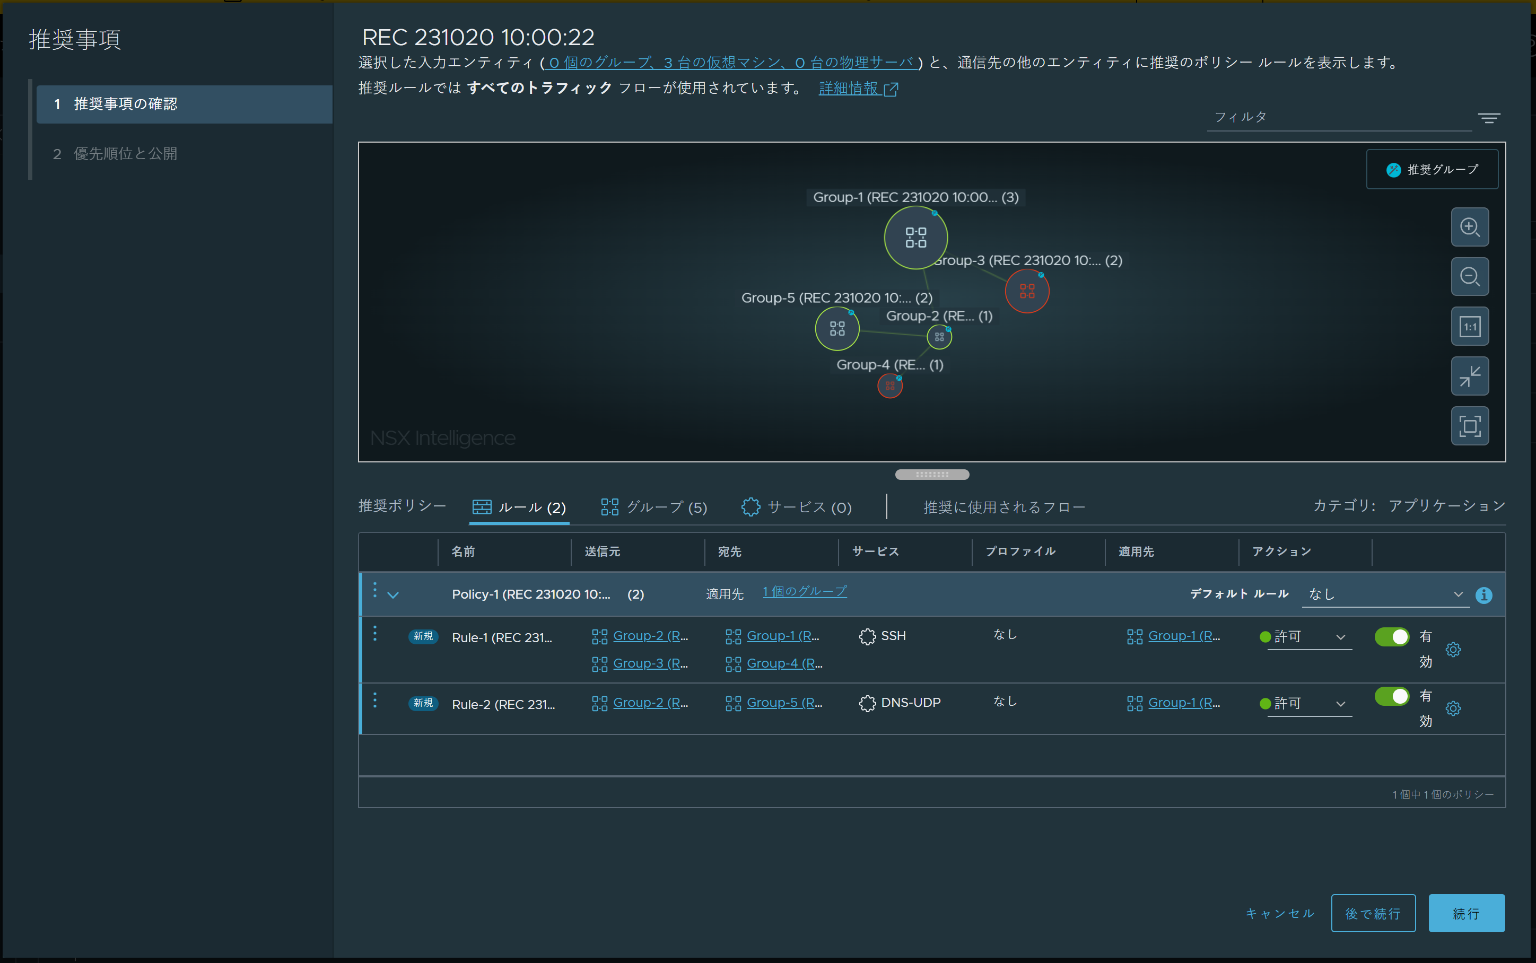
Task: Disable the Rule-1 enabled toggle
Action: pyautogui.click(x=1391, y=637)
